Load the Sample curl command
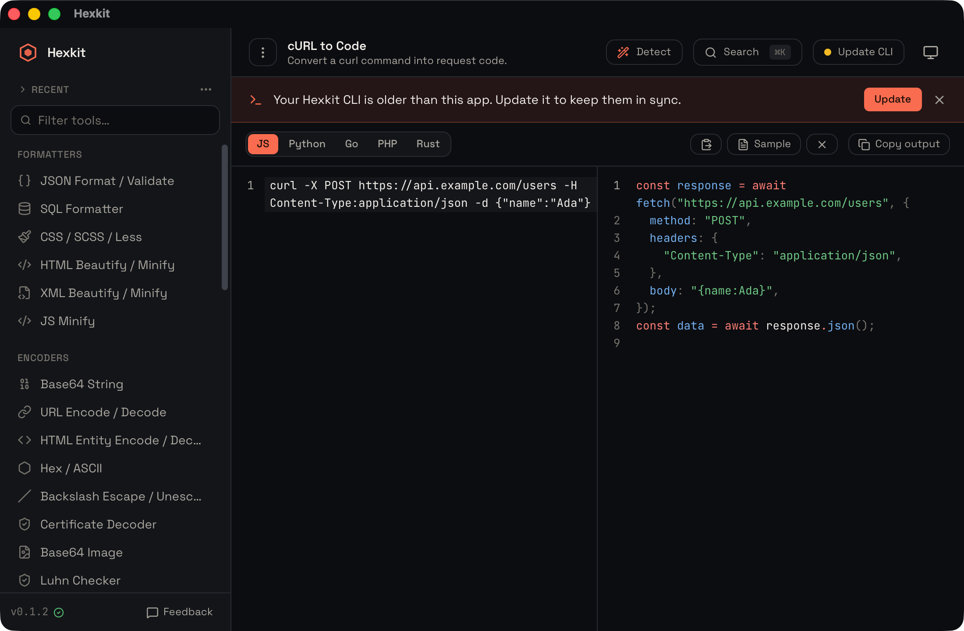This screenshot has height=631, width=964. coord(764,144)
